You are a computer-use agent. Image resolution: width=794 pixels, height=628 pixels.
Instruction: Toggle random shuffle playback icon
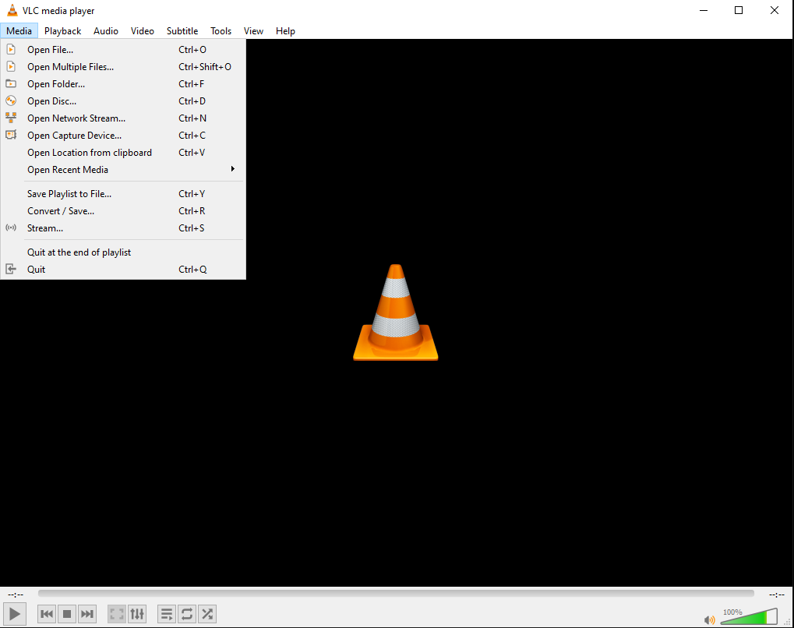[x=207, y=614]
